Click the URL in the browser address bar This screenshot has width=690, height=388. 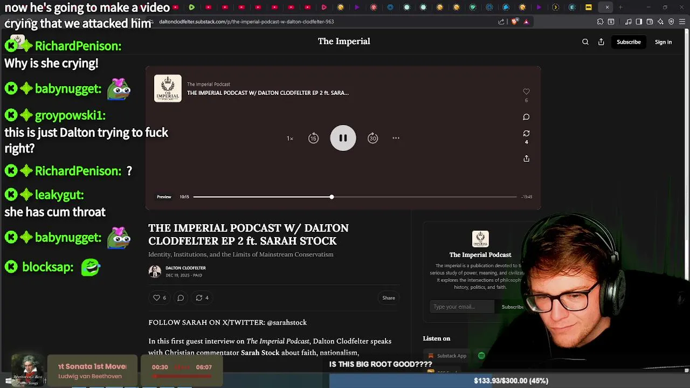click(x=246, y=22)
